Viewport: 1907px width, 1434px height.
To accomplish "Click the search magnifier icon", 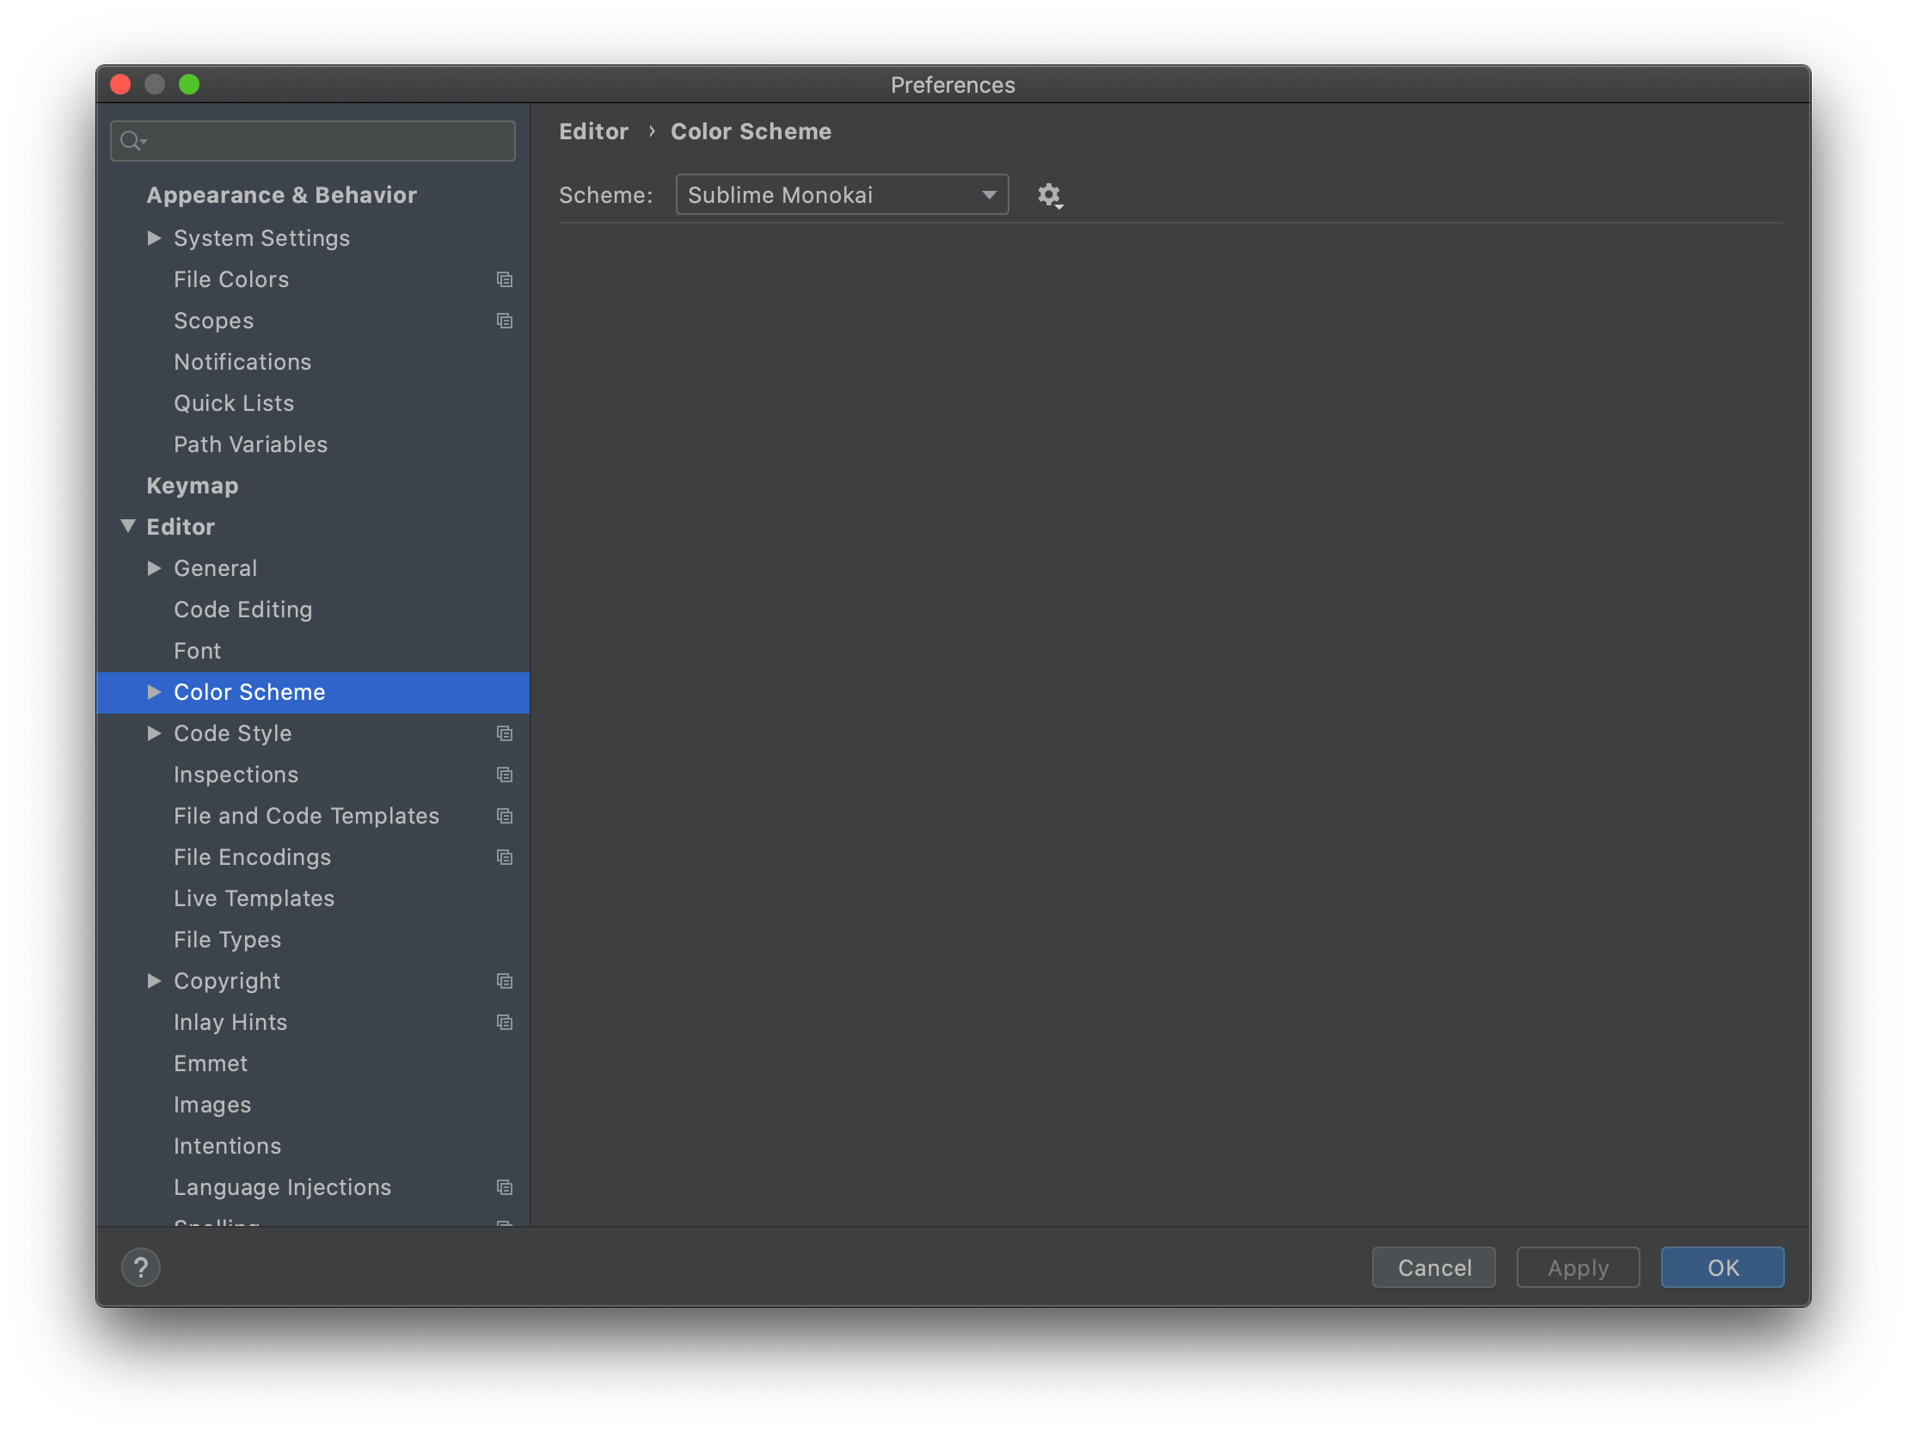I will (x=131, y=140).
